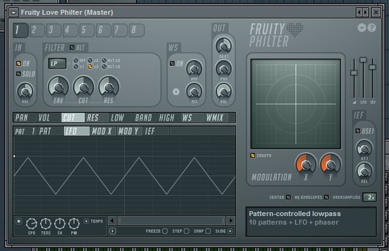Switch editor to LFO source

click(x=76, y=131)
